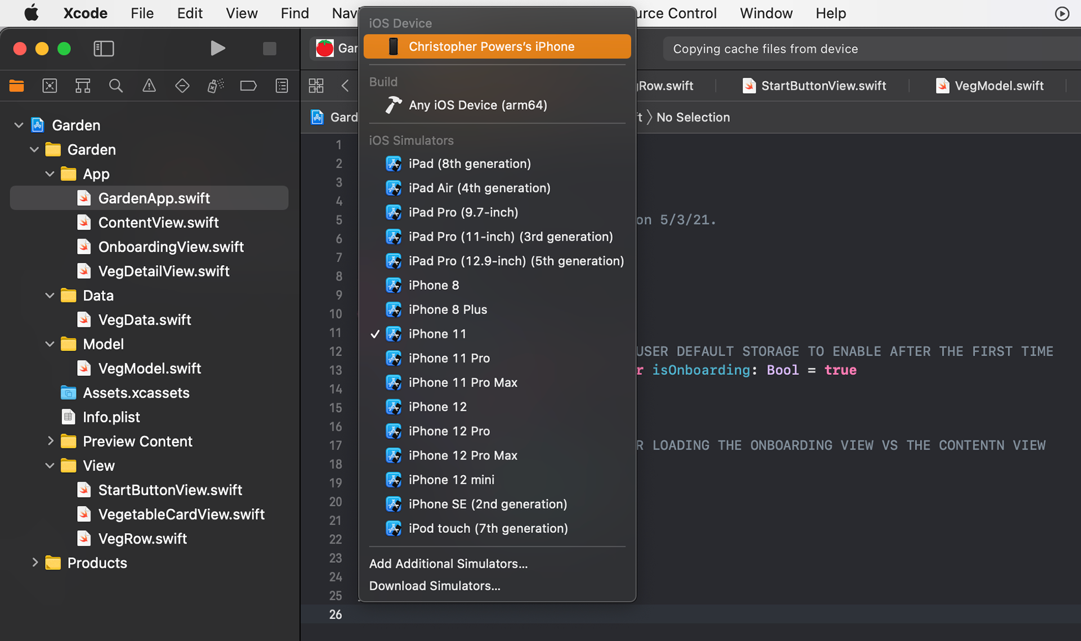Screen dimensions: 1081x641
Task: Open the Find navigator magnifier icon
Action: (116, 86)
